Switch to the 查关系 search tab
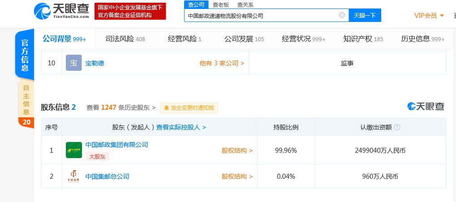 245,4
